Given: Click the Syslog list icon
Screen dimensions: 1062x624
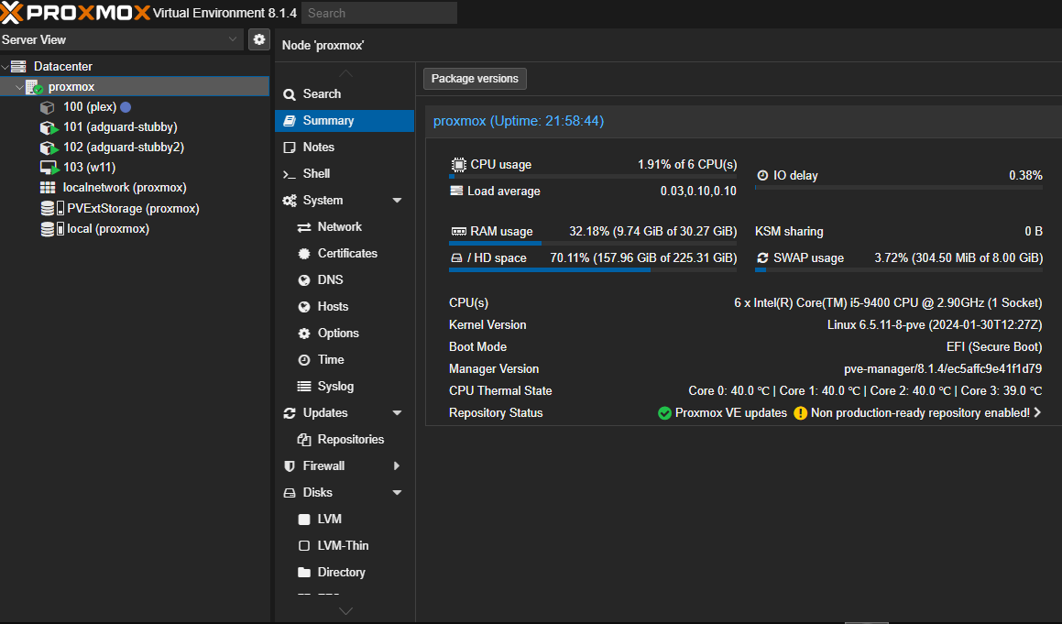Looking at the screenshot, I should tap(304, 387).
